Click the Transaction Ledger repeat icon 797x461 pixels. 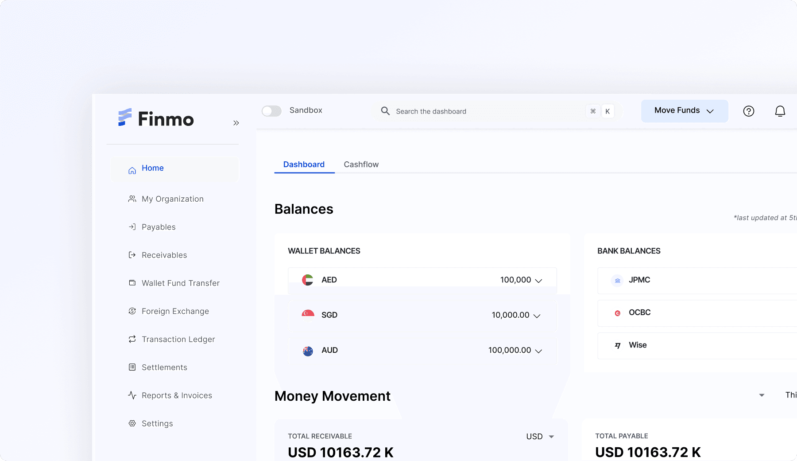(x=132, y=339)
